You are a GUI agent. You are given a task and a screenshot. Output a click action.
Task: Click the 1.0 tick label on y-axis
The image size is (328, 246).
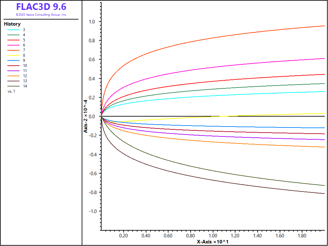coord(92,22)
